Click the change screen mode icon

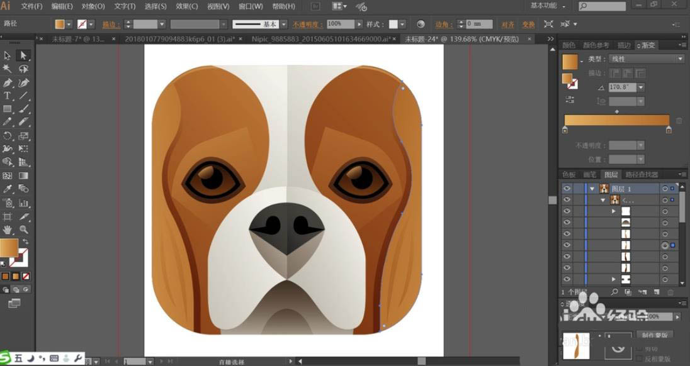tap(14, 303)
